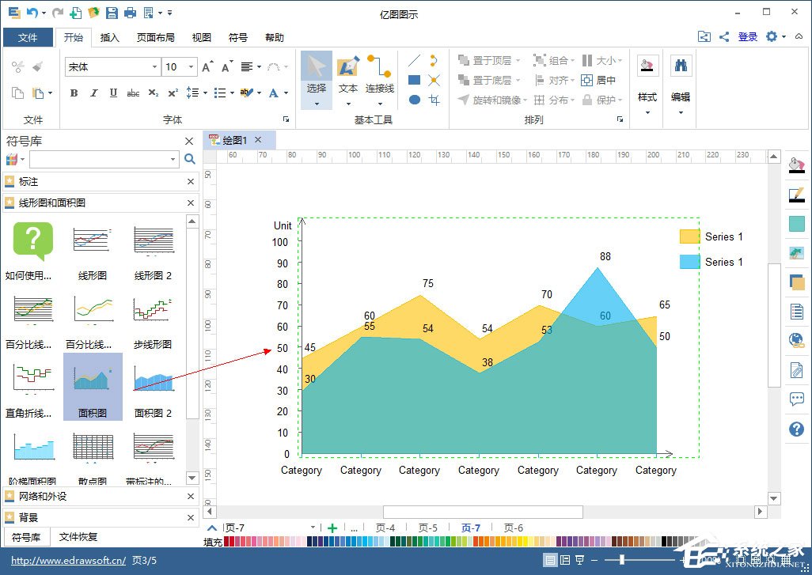Collapse the 线形图和面积图 symbol section
The image size is (812, 575).
click(189, 202)
